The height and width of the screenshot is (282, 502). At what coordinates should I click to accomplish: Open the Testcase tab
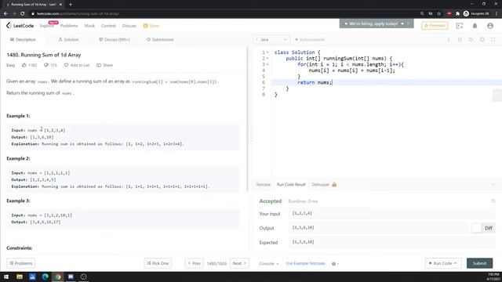pyautogui.click(x=264, y=185)
